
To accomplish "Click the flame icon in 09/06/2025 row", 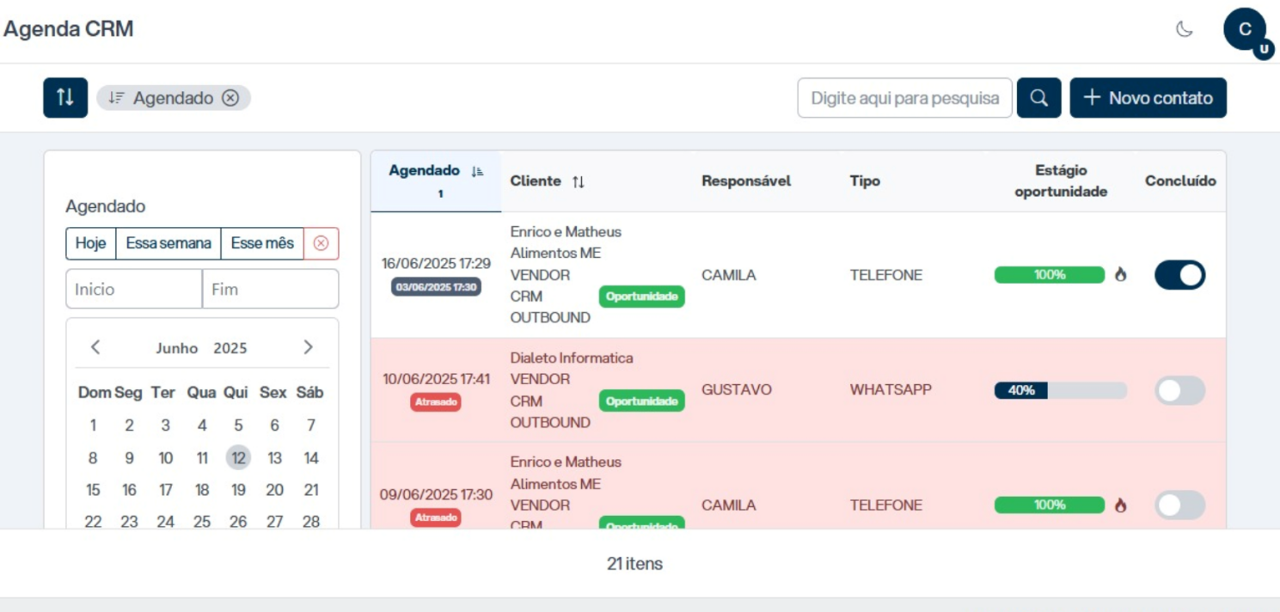I will (1120, 505).
